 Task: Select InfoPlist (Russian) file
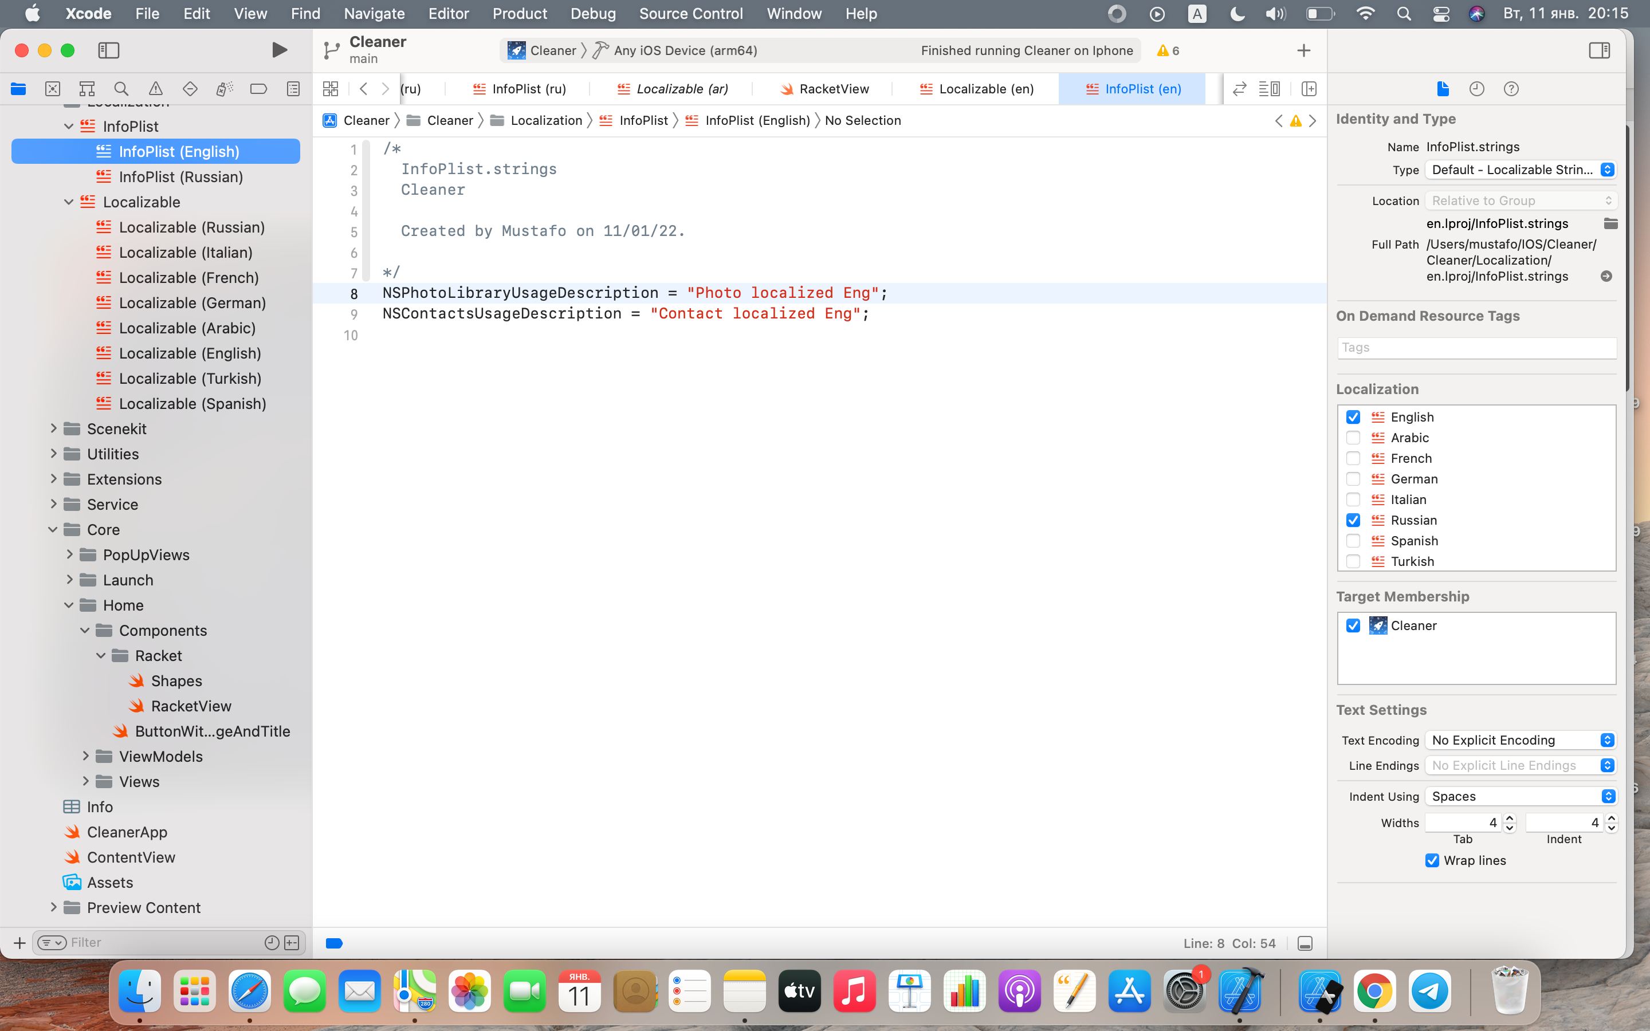pyautogui.click(x=155, y=176)
